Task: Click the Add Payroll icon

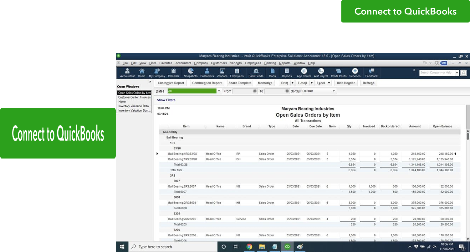Action: 321,73
